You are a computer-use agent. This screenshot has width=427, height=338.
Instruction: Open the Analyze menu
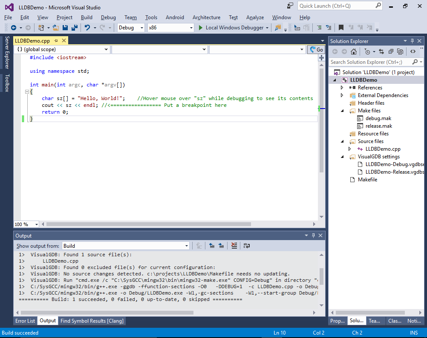coord(255,17)
